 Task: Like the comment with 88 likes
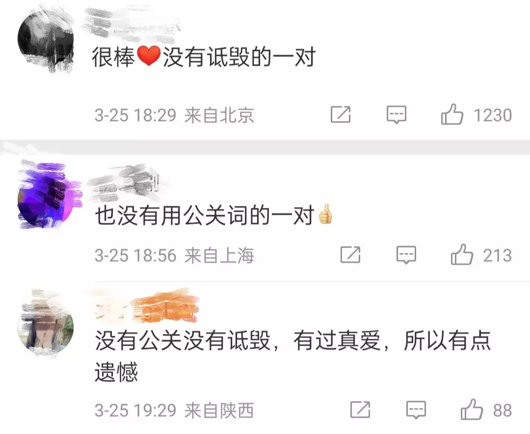coord(472,409)
